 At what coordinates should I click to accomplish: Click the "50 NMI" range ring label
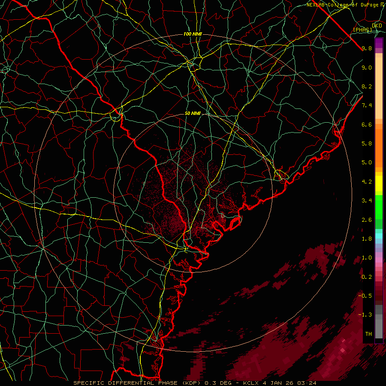click(193, 114)
